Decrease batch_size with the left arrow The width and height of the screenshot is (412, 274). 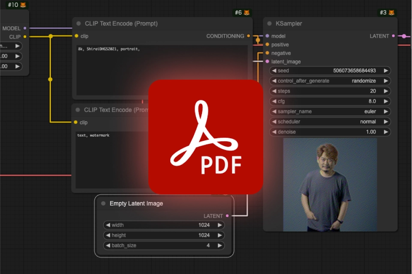click(x=108, y=245)
